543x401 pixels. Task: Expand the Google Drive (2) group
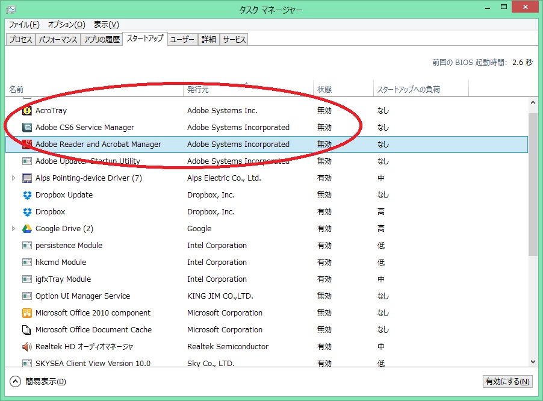click(x=13, y=229)
